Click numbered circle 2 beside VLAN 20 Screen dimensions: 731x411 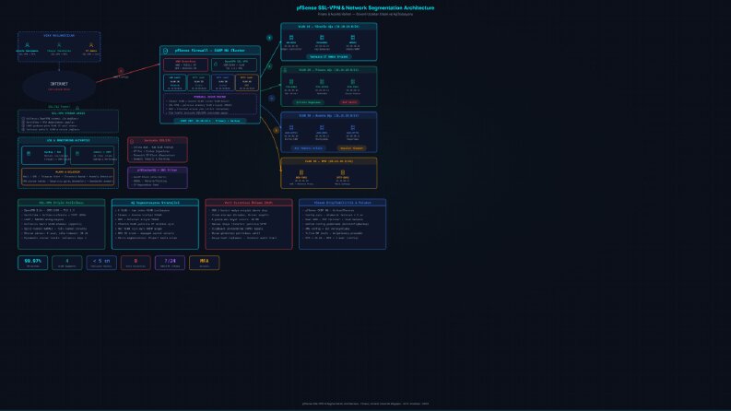269,66
